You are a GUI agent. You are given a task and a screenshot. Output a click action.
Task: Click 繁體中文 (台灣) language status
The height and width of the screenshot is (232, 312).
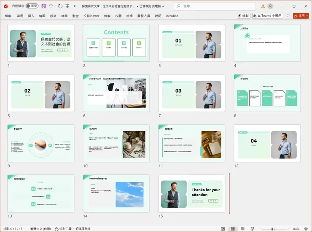point(40,229)
